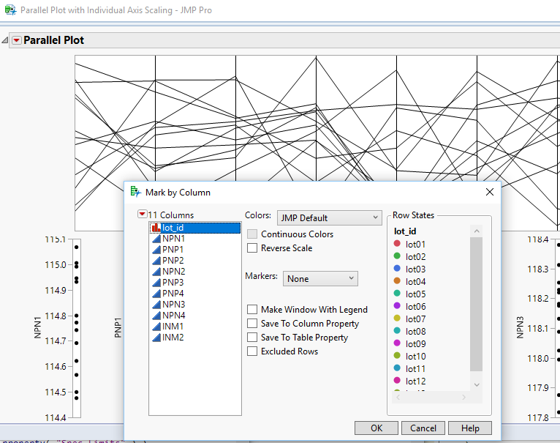Collapse the Parallel Plot outline disclosure triangle
The height and width of the screenshot is (443, 560).
[5, 40]
